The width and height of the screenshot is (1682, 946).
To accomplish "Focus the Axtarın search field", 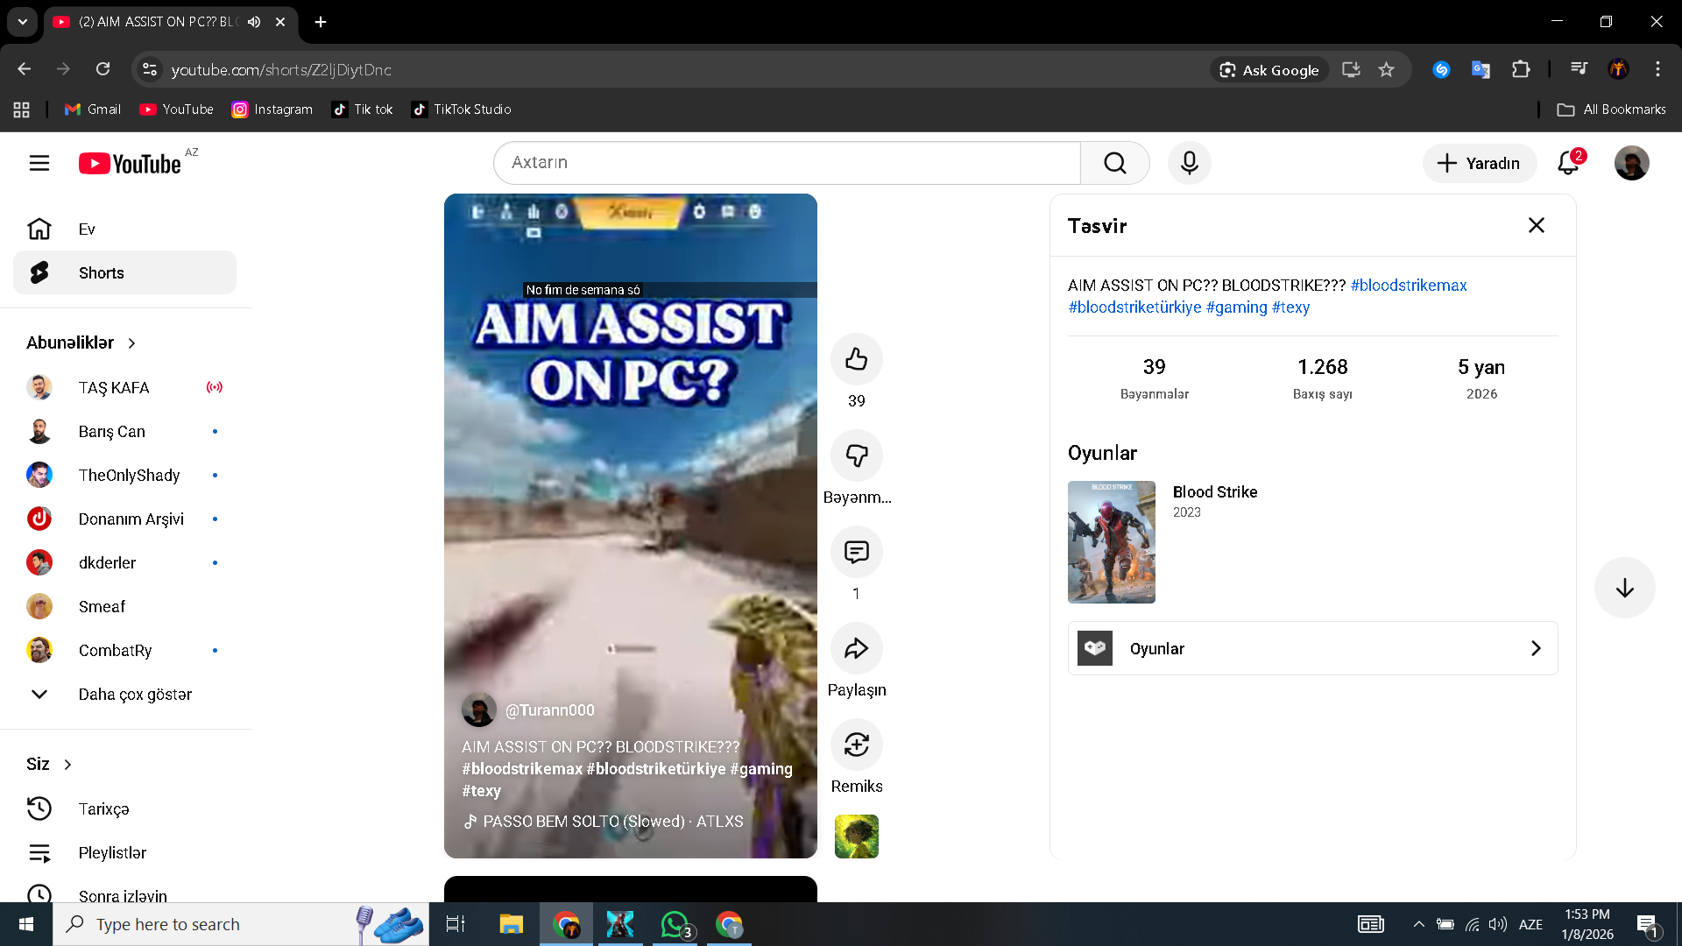I will [x=787, y=163].
